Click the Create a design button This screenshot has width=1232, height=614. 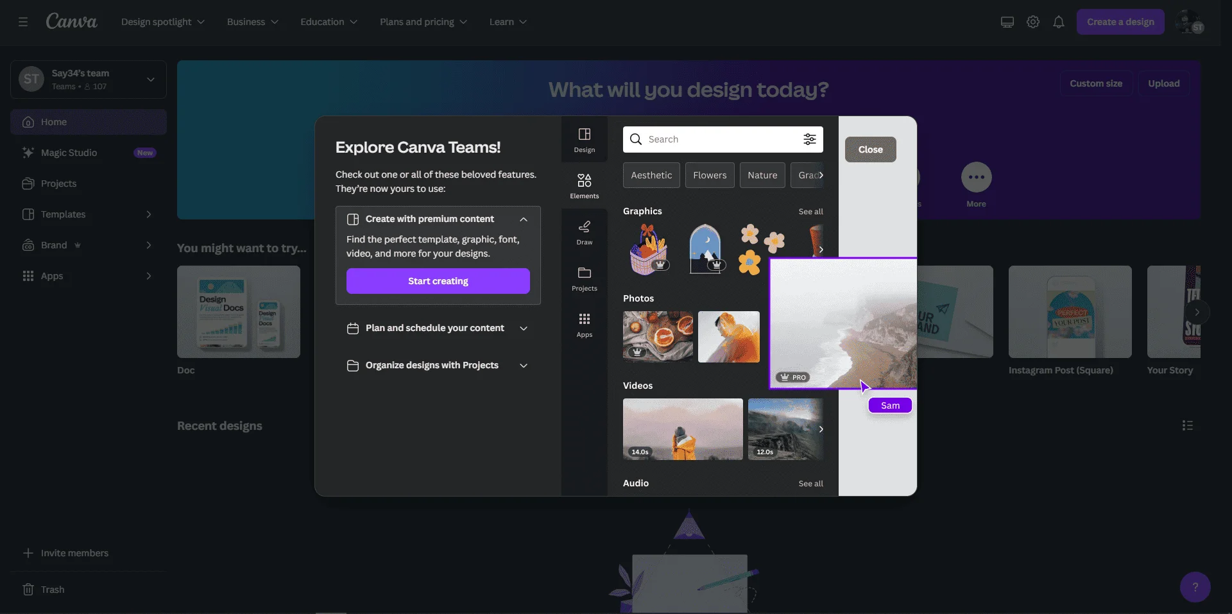[x=1120, y=22]
